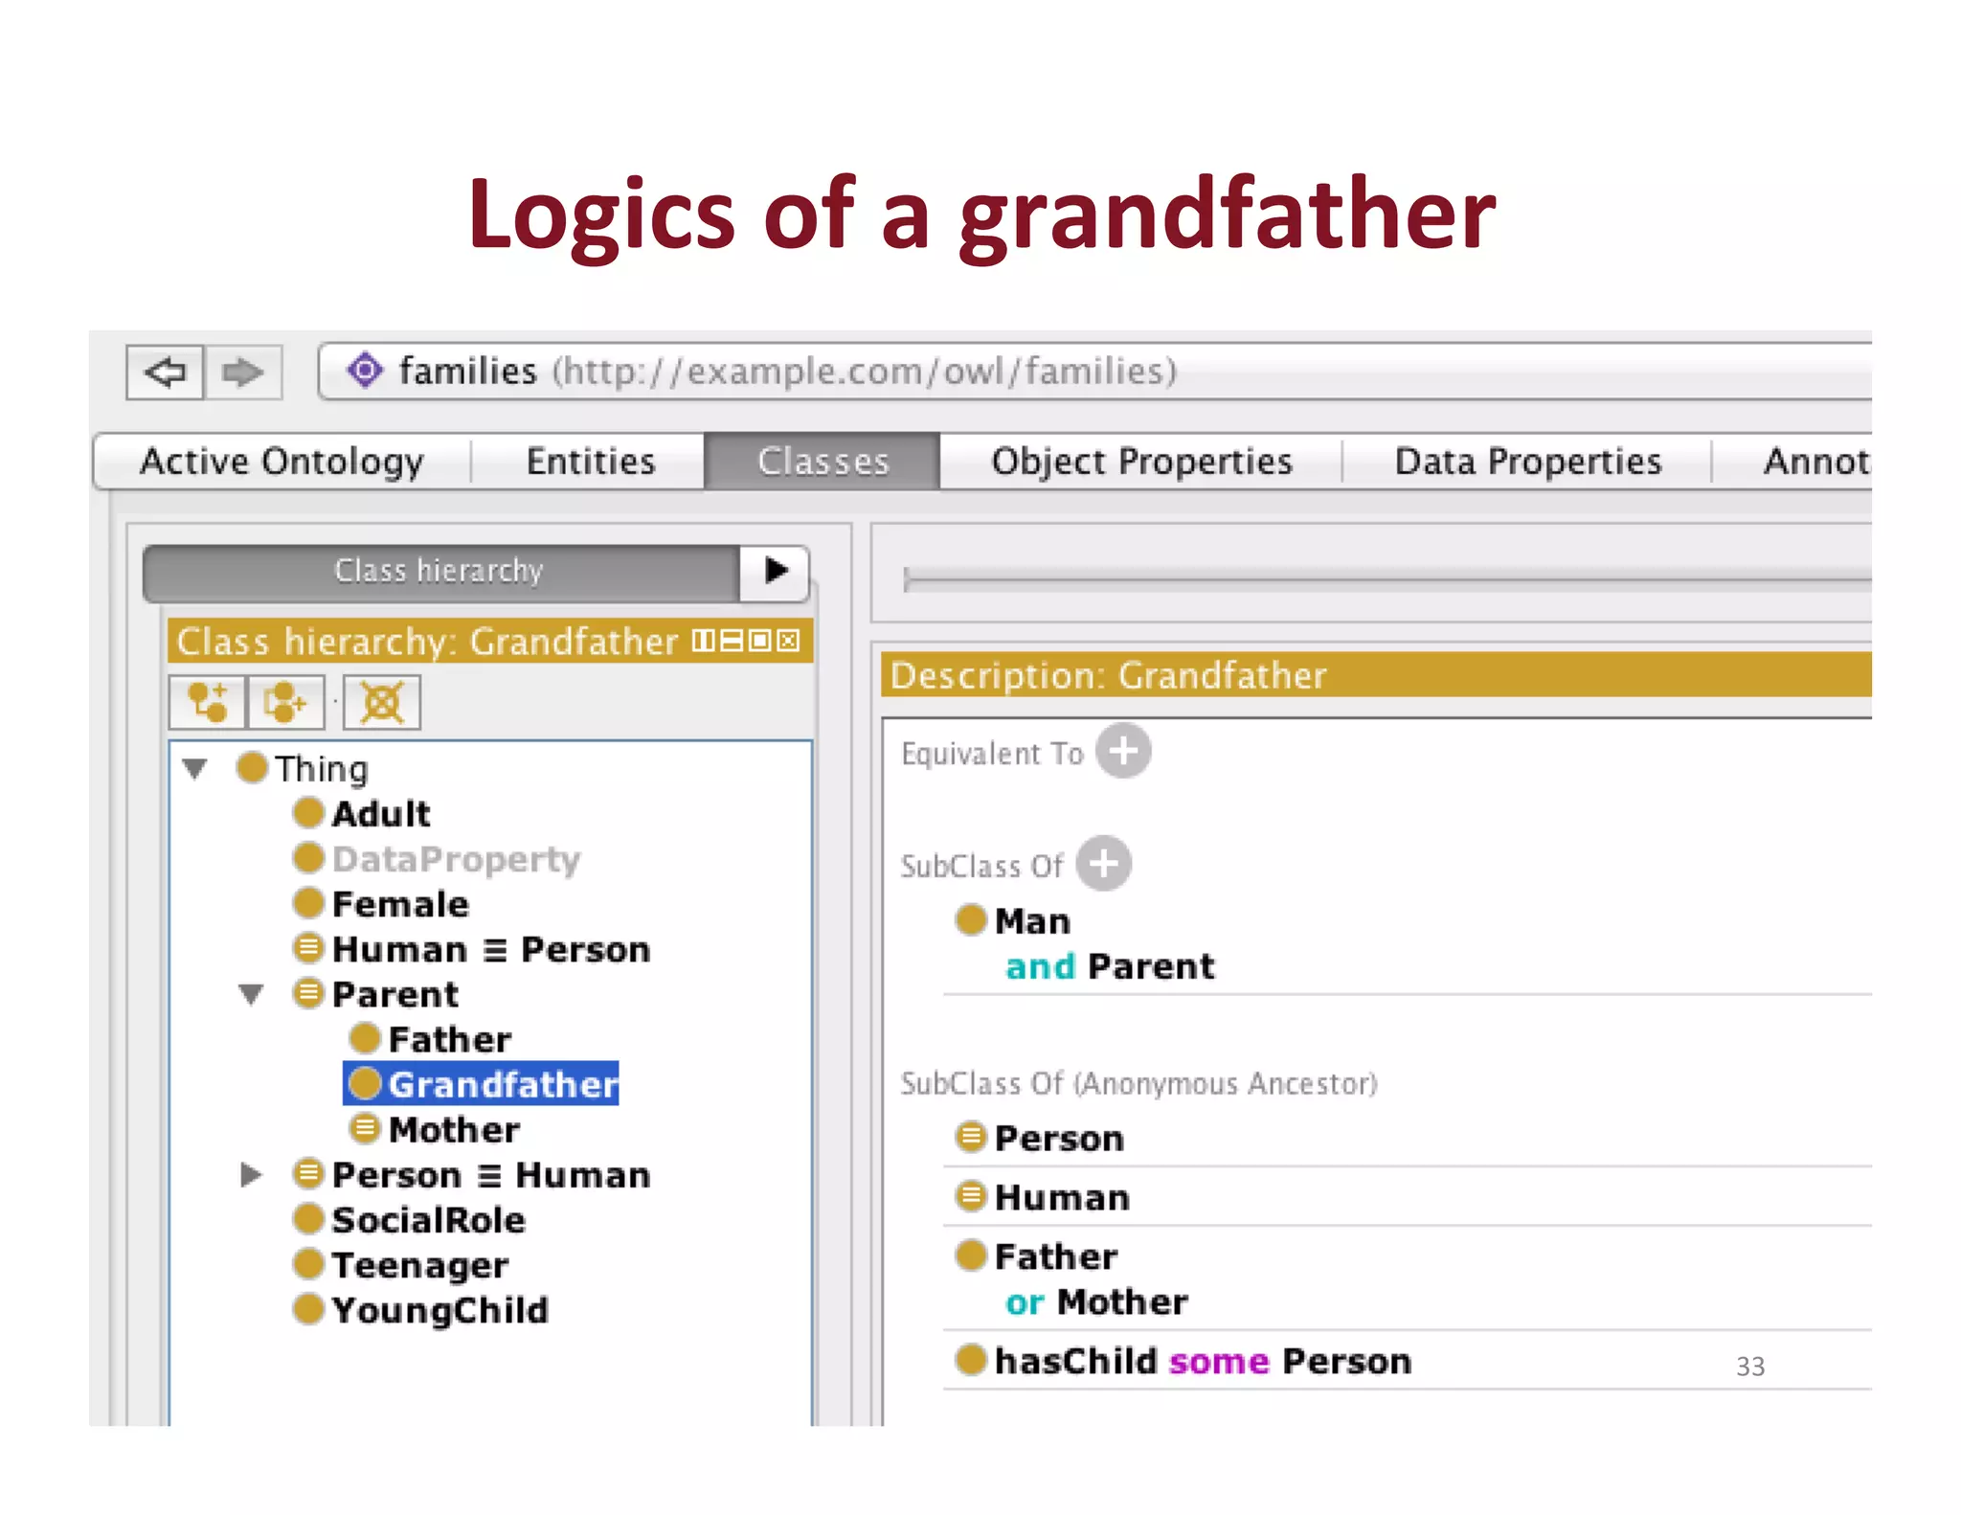This screenshot has width=1961, height=1515.
Task: Click the icon next to hasChild some Person
Action: 971,1359
